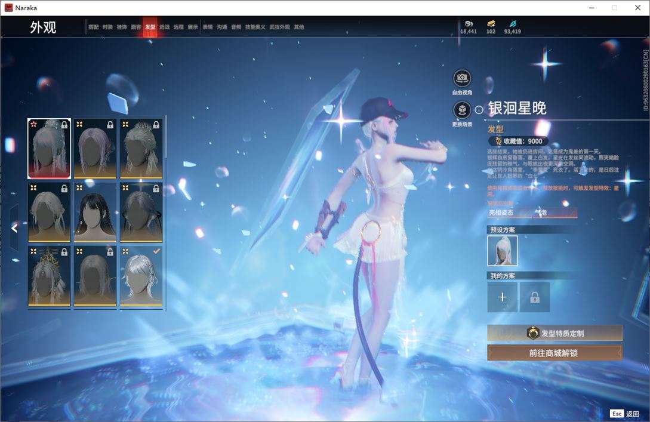
Task: Click the silver coin currency icon showing 18,441
Action: 469,24
